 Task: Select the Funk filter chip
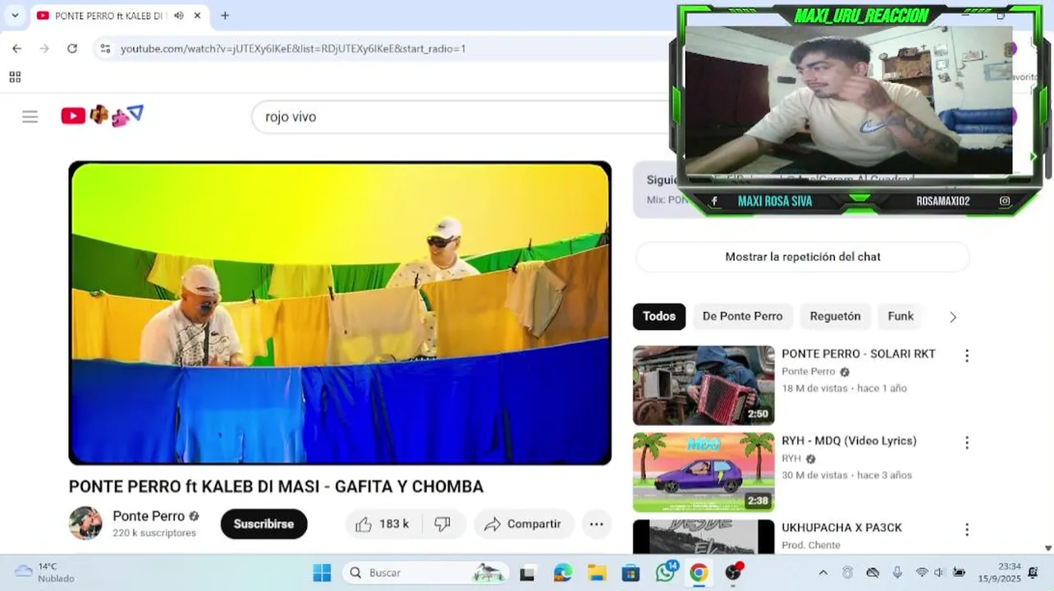[x=900, y=316]
